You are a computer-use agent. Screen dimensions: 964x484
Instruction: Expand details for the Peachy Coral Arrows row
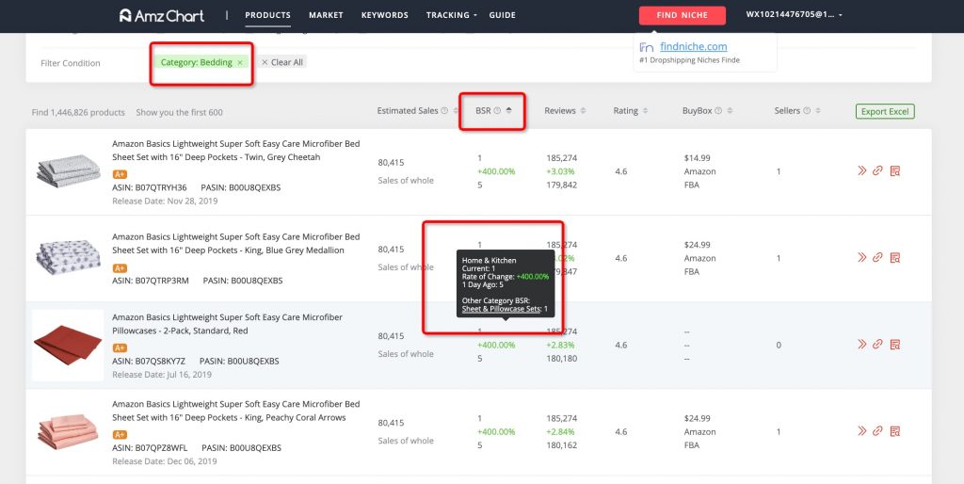(x=862, y=431)
